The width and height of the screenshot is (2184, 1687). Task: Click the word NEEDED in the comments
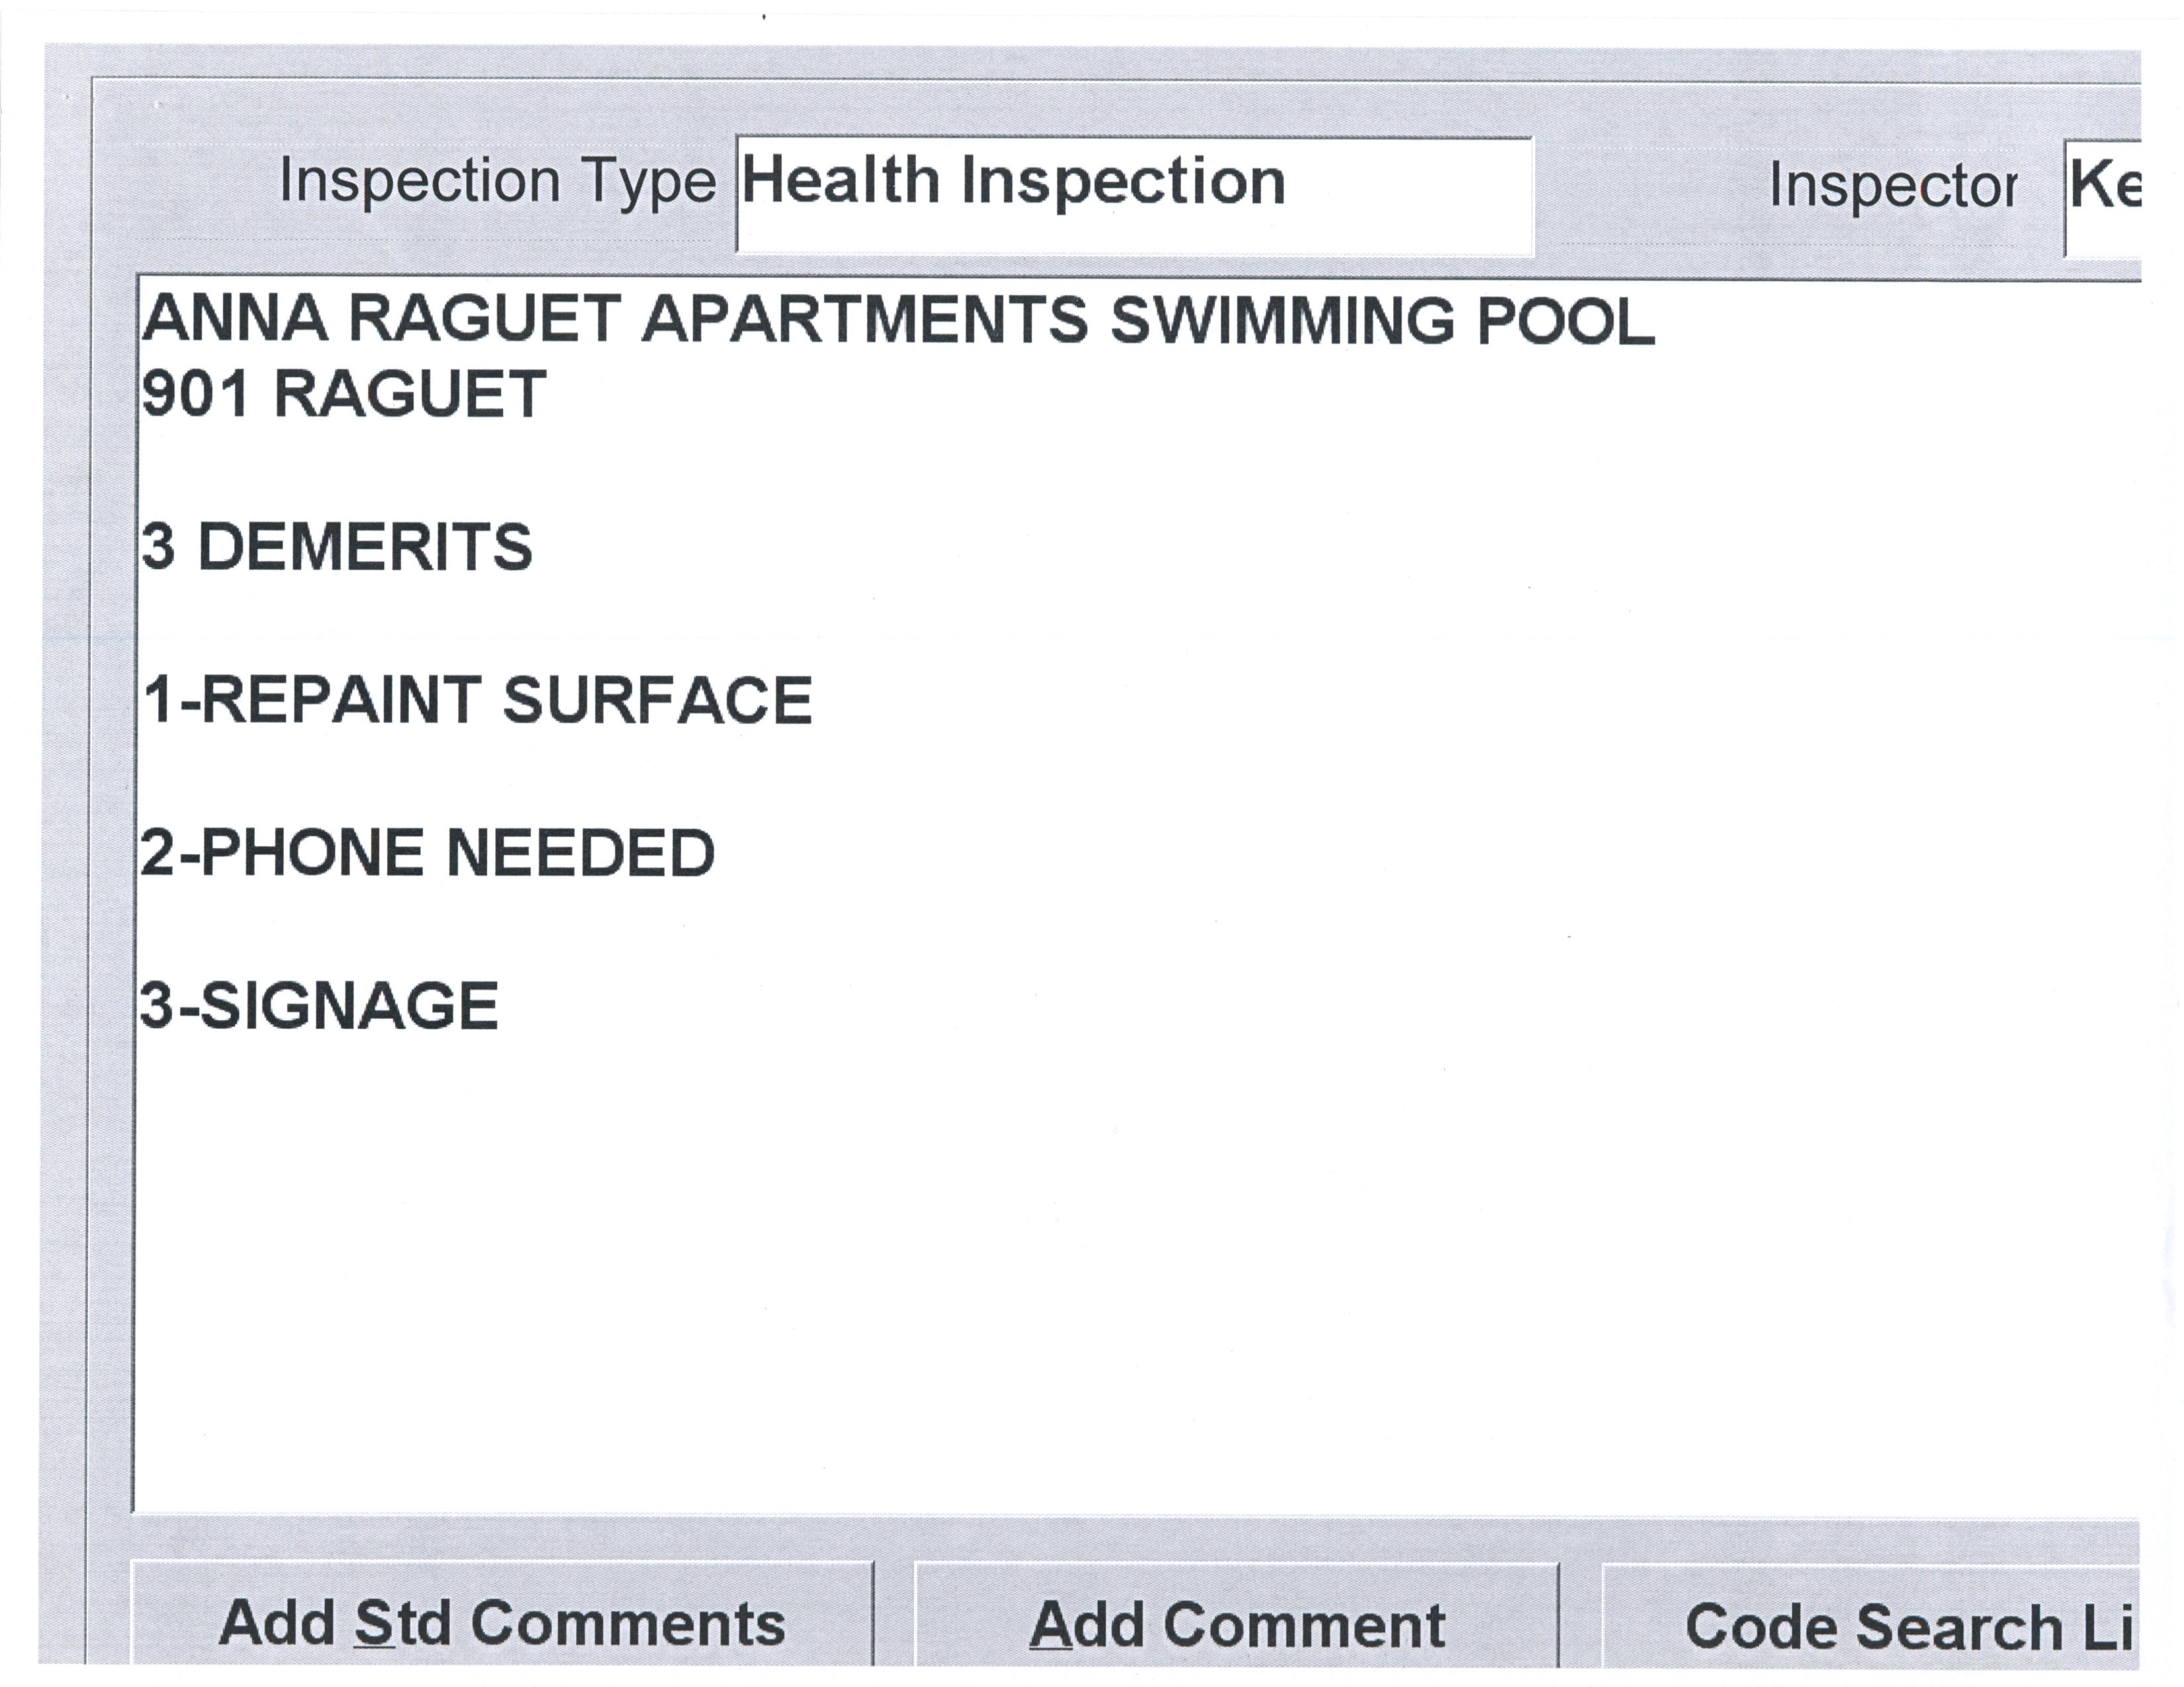(580, 853)
